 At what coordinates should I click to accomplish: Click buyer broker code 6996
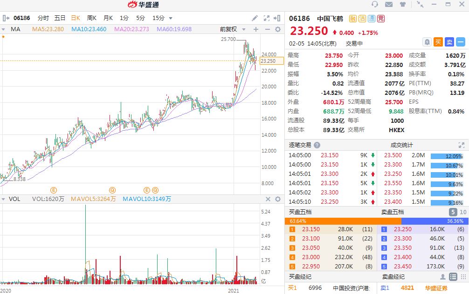tap(315, 288)
